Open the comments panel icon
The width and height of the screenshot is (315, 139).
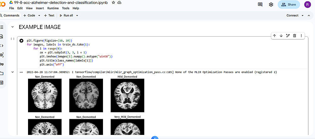point(260,4)
